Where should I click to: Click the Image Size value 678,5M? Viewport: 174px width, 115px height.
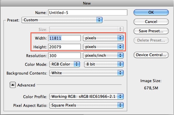tap(151, 88)
